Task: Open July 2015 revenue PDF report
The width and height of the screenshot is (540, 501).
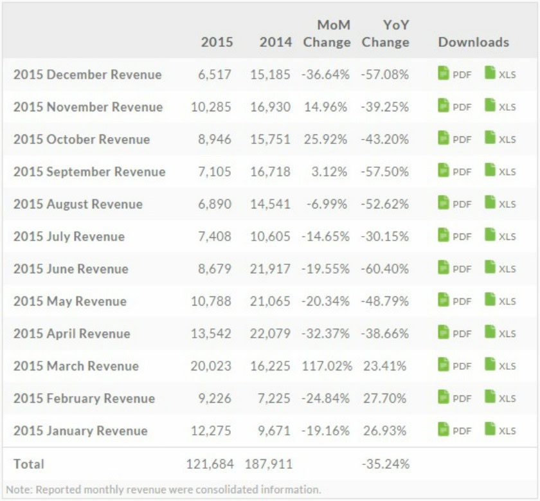Action: click(455, 236)
